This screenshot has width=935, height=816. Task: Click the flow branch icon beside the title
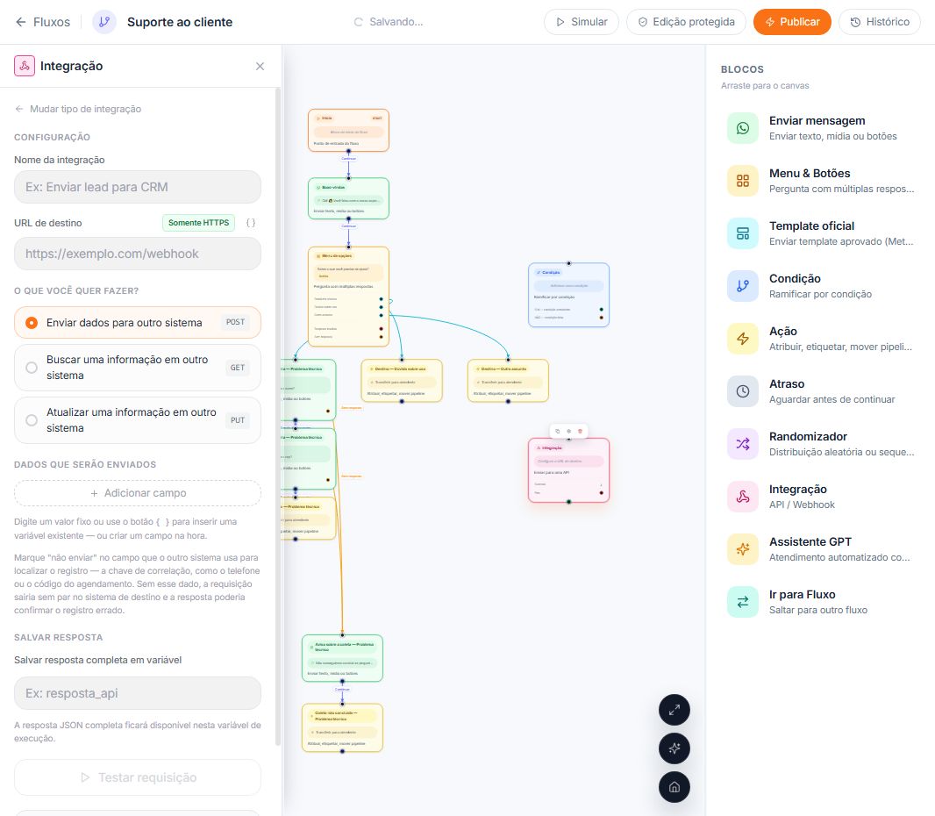104,22
